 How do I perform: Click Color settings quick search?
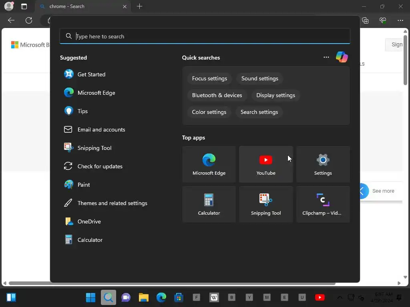(209, 112)
